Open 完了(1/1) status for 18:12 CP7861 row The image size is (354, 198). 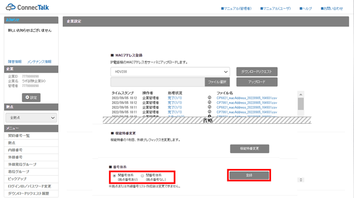(x=175, y=103)
